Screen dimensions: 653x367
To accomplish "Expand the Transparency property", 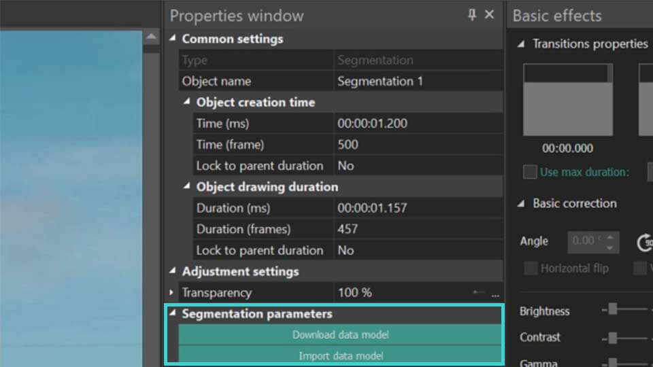I will pos(171,292).
